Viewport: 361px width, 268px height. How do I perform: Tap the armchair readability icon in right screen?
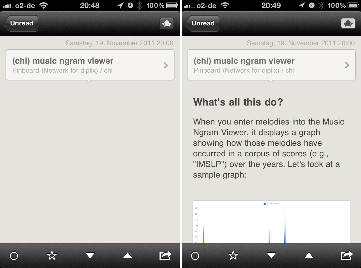(348, 23)
